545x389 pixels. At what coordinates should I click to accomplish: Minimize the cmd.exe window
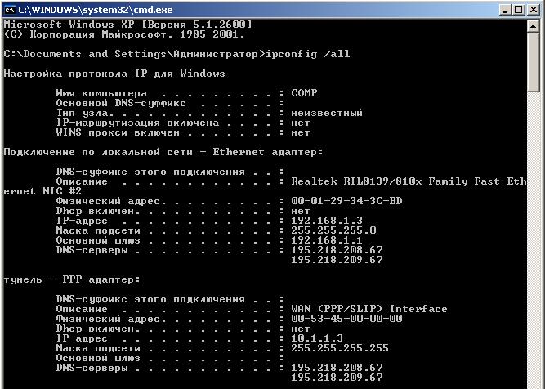point(506,9)
